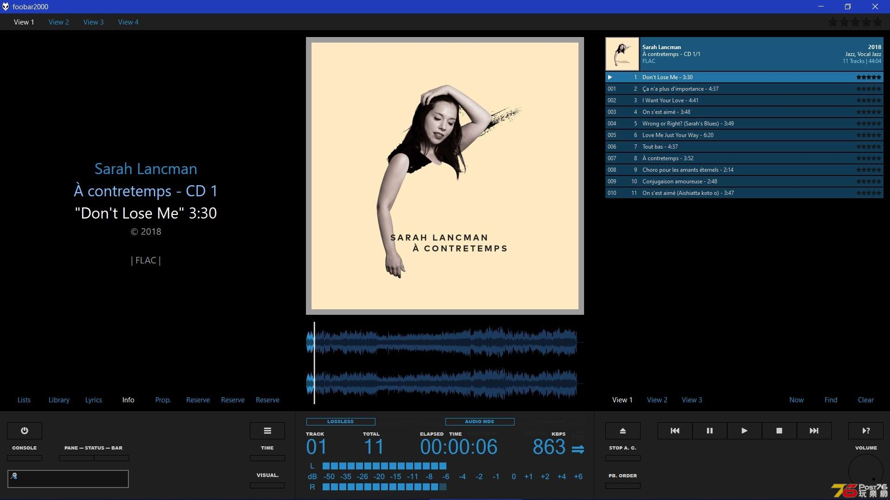Screen dimensions: 890x500
Task: Click the play button
Action: (744, 431)
